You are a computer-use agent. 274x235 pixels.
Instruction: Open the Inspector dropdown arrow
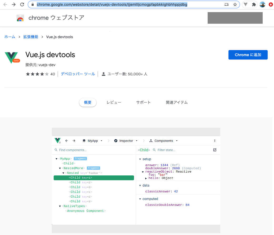[136, 141]
